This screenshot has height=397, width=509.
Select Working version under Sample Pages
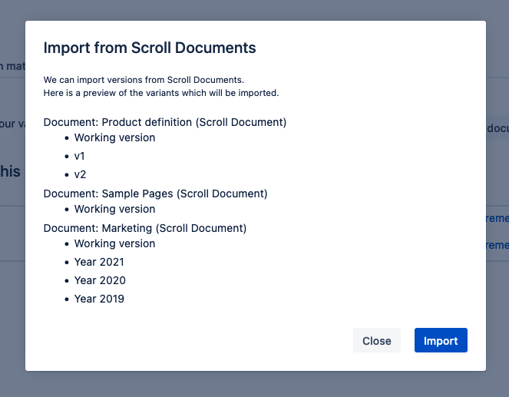pos(114,209)
